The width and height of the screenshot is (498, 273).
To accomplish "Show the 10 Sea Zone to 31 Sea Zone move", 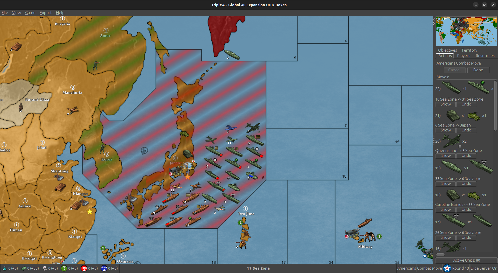I will pos(446,104).
